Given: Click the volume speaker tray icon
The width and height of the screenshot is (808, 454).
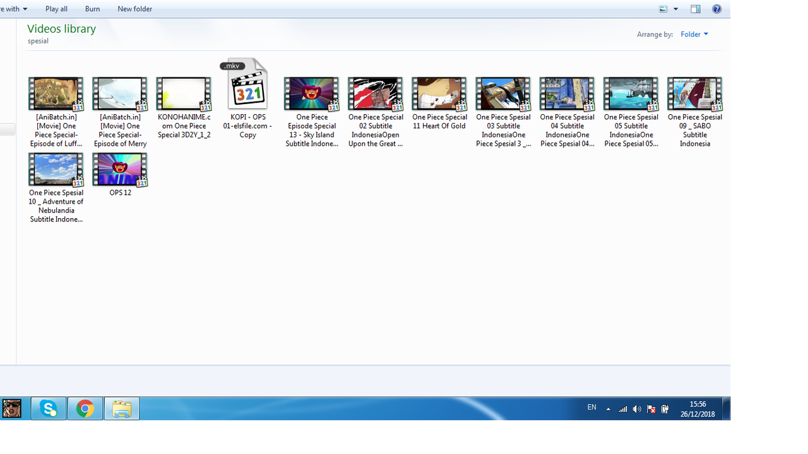Looking at the screenshot, I should click(x=637, y=409).
